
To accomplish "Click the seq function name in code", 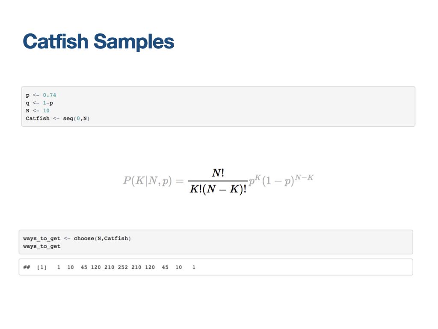I will (68, 119).
